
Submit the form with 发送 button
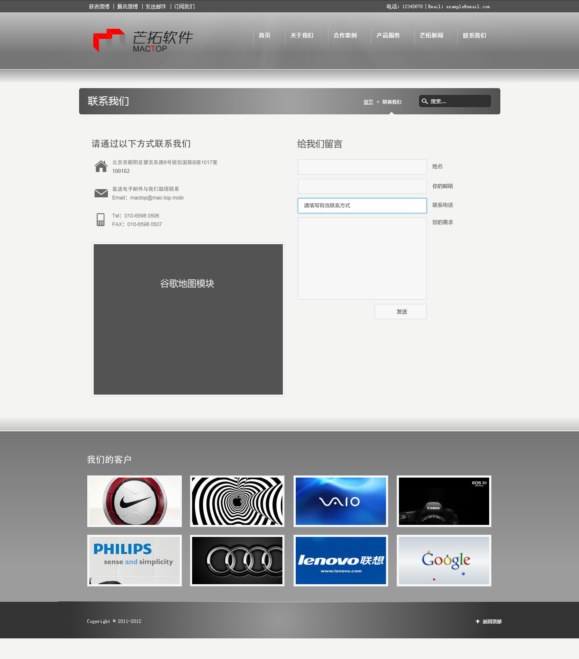click(401, 312)
